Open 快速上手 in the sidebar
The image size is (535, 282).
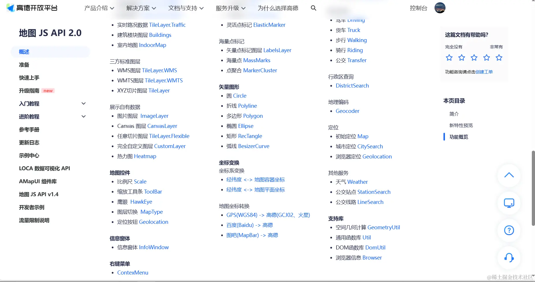pyautogui.click(x=29, y=78)
